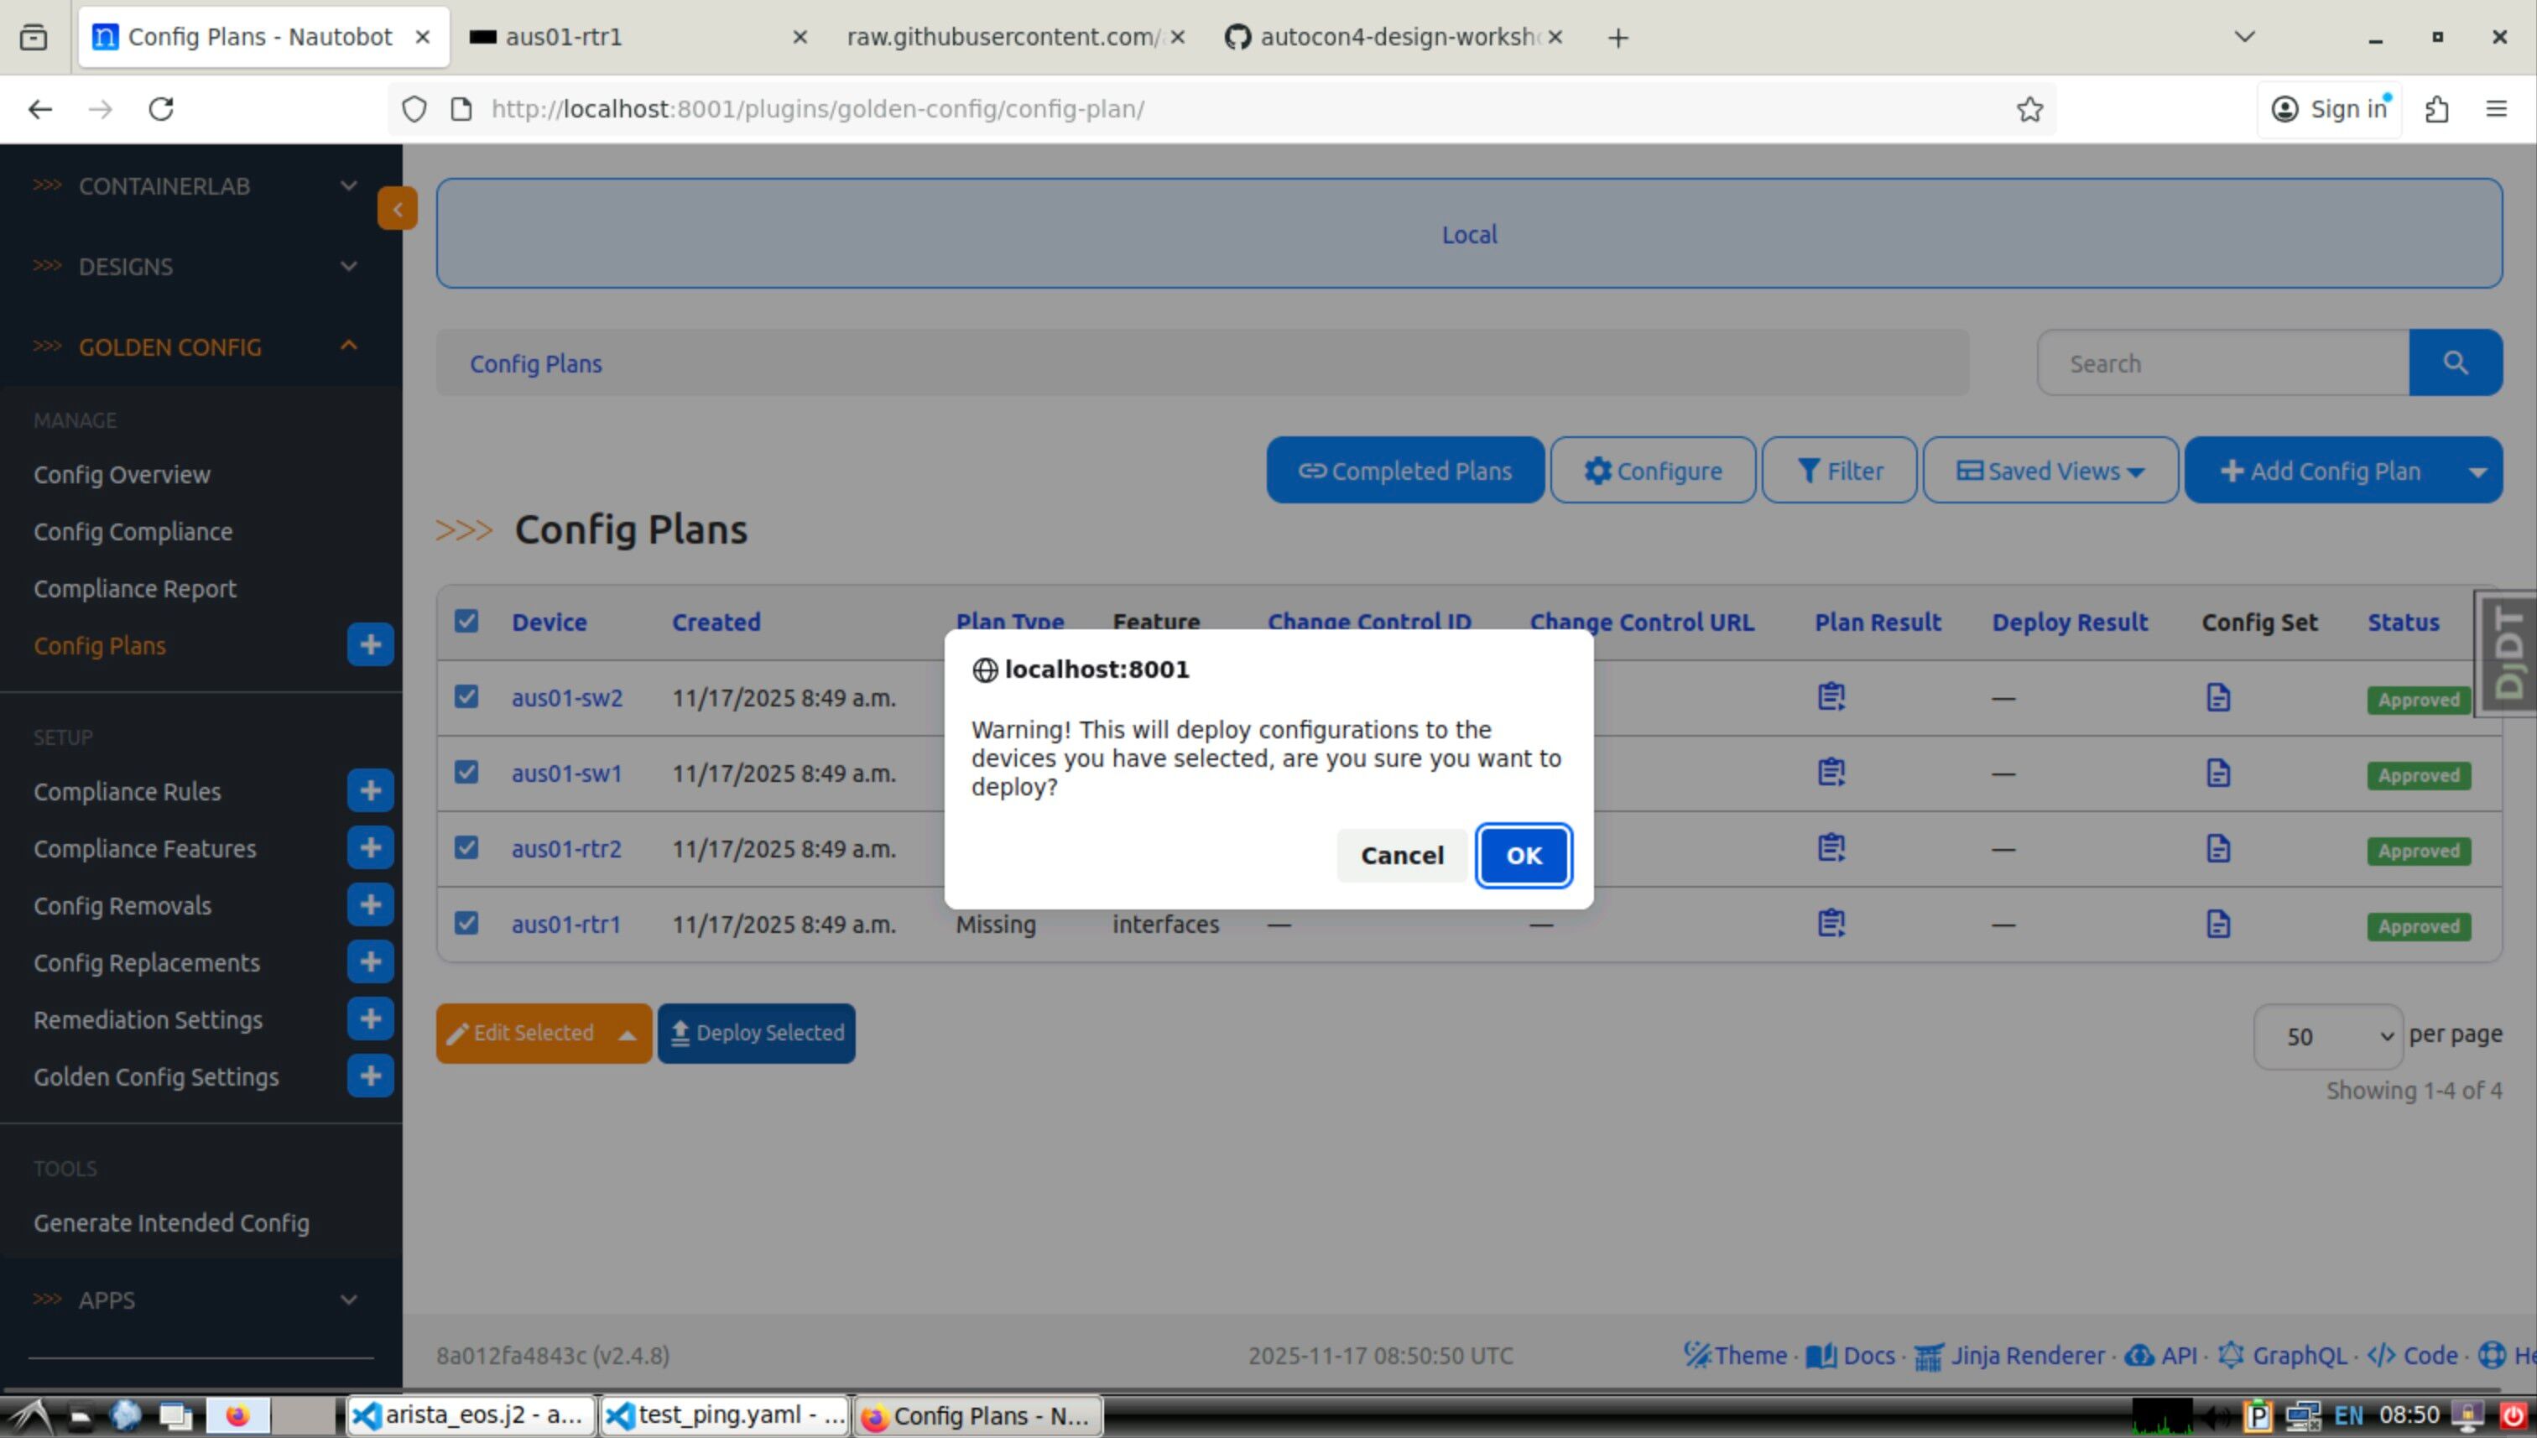
Task: Uncheck the aus01-rtr2 row checkbox
Action: click(x=466, y=848)
